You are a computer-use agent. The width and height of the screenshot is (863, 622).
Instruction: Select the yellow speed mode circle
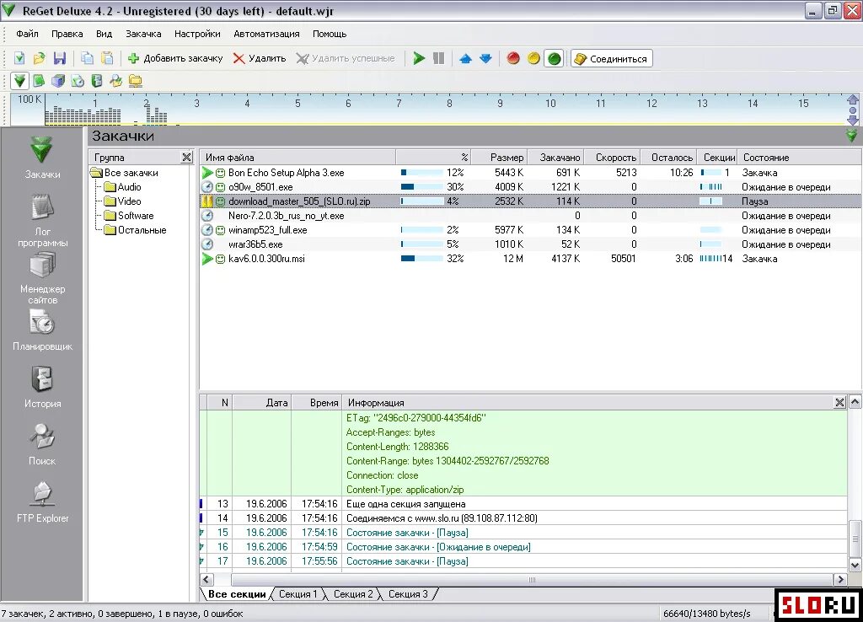(533, 58)
